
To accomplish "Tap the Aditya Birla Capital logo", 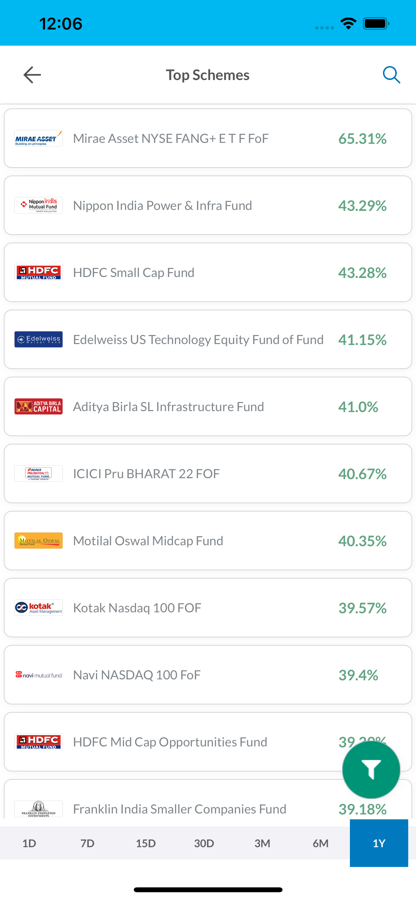I will [x=39, y=407].
